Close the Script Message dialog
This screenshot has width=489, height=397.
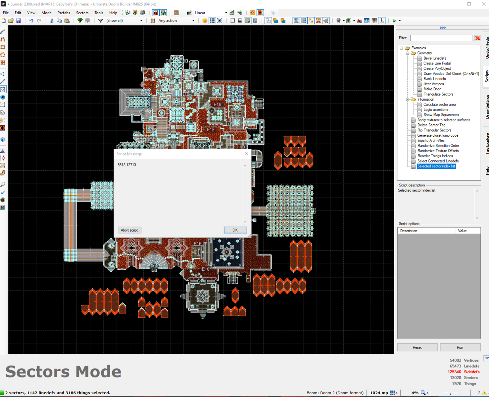pos(246,154)
